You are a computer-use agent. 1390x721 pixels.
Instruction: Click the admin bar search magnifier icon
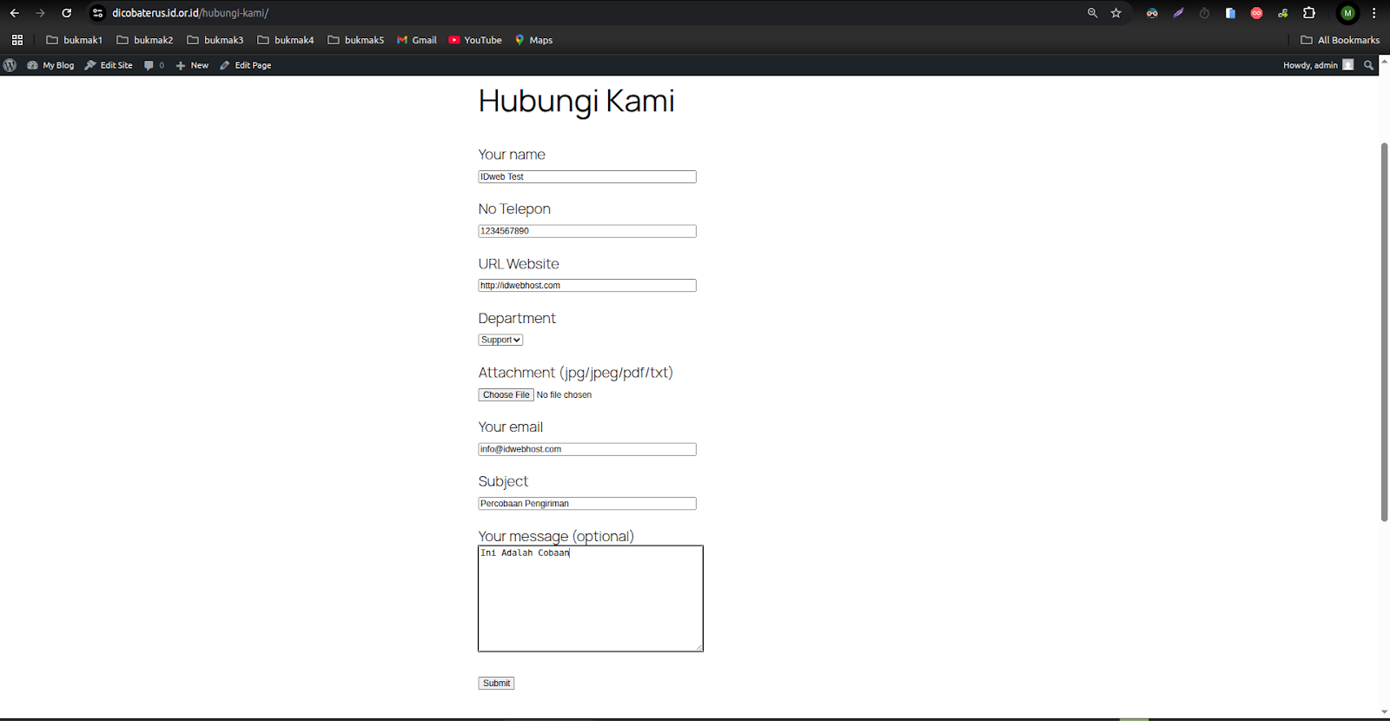1369,65
